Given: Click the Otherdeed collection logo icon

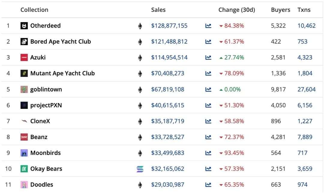Looking at the screenshot, I should (x=24, y=26).
